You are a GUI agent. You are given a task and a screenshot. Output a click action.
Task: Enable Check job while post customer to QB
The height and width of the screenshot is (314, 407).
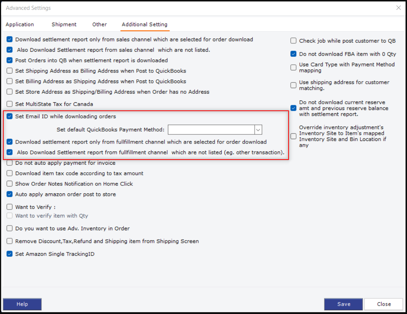(x=293, y=41)
